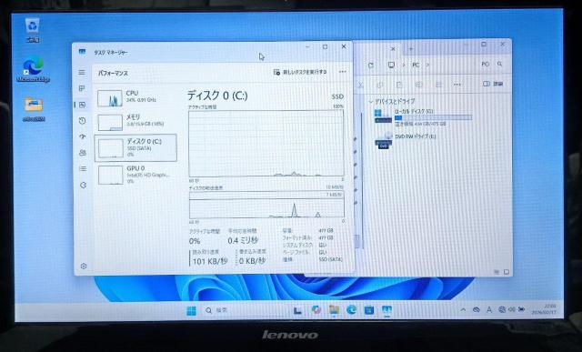Switch Explorer to large icons view icon
582x352 pixels.
click(507, 272)
